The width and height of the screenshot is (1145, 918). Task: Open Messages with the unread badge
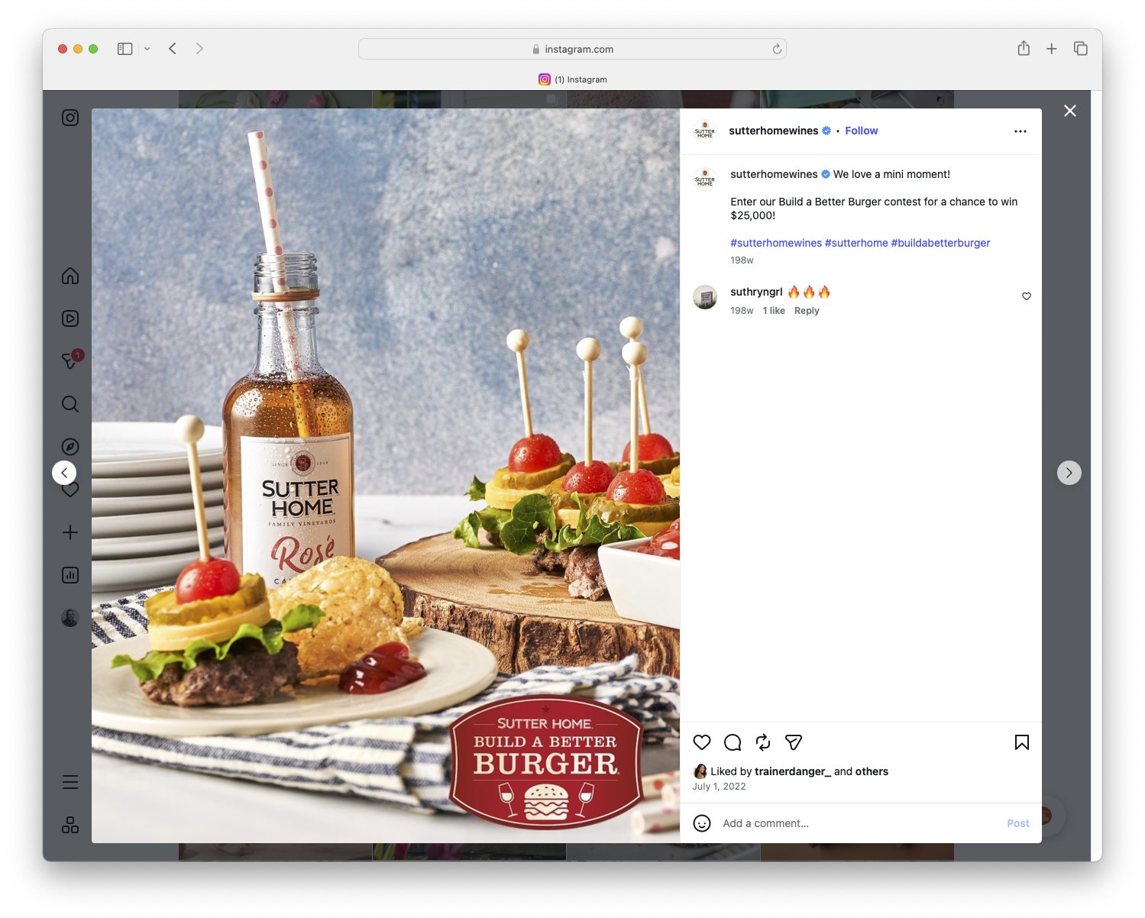(70, 360)
